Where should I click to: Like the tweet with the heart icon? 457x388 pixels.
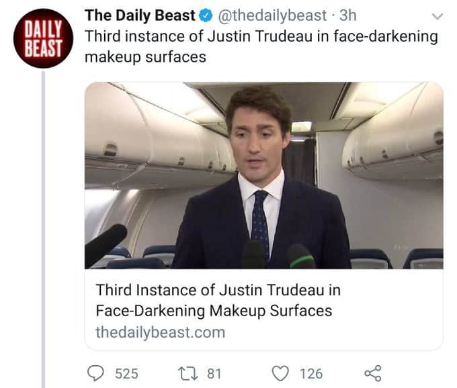tap(281, 373)
